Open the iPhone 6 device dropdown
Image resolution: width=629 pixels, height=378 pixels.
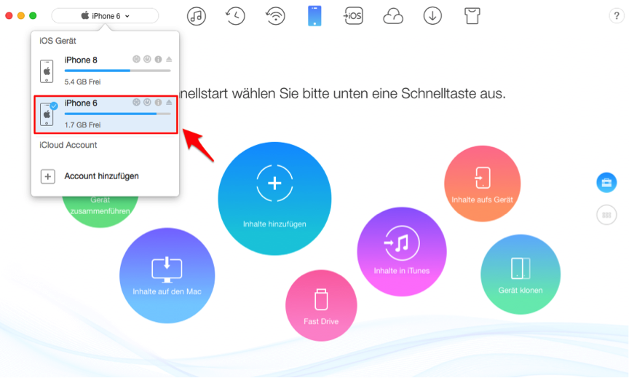coord(105,16)
